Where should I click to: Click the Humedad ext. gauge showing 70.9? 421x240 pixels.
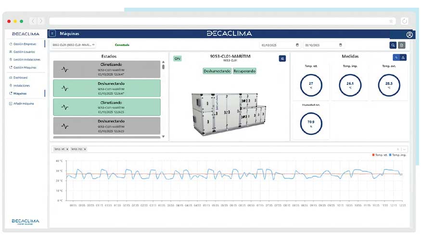311,123
